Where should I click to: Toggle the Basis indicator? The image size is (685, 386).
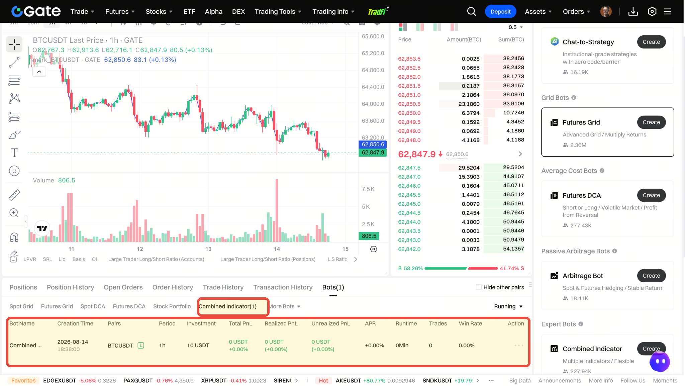(x=79, y=259)
